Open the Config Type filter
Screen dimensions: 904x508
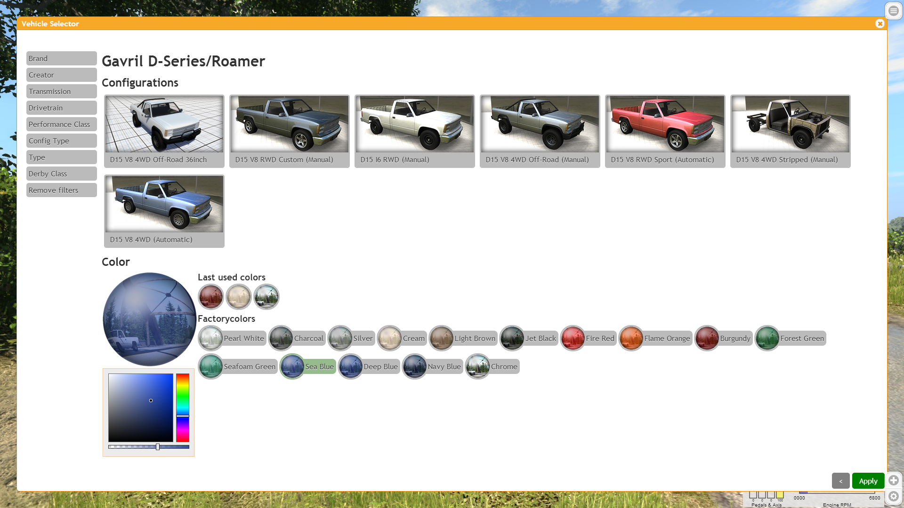pos(62,141)
